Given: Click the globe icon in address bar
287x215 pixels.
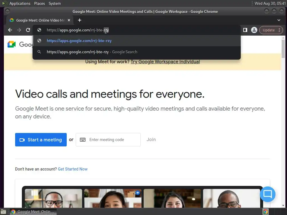Looking at the screenshot, I should tap(39, 30).
